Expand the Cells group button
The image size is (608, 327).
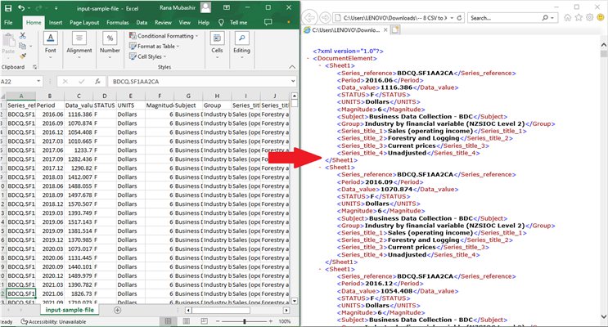(x=217, y=45)
